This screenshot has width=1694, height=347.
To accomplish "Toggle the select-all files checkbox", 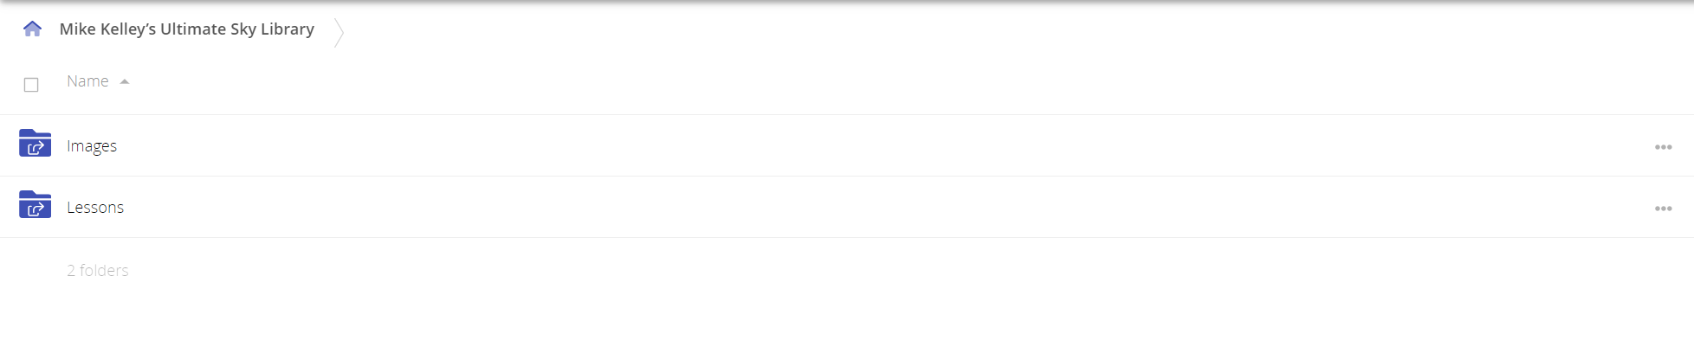I will [x=31, y=85].
